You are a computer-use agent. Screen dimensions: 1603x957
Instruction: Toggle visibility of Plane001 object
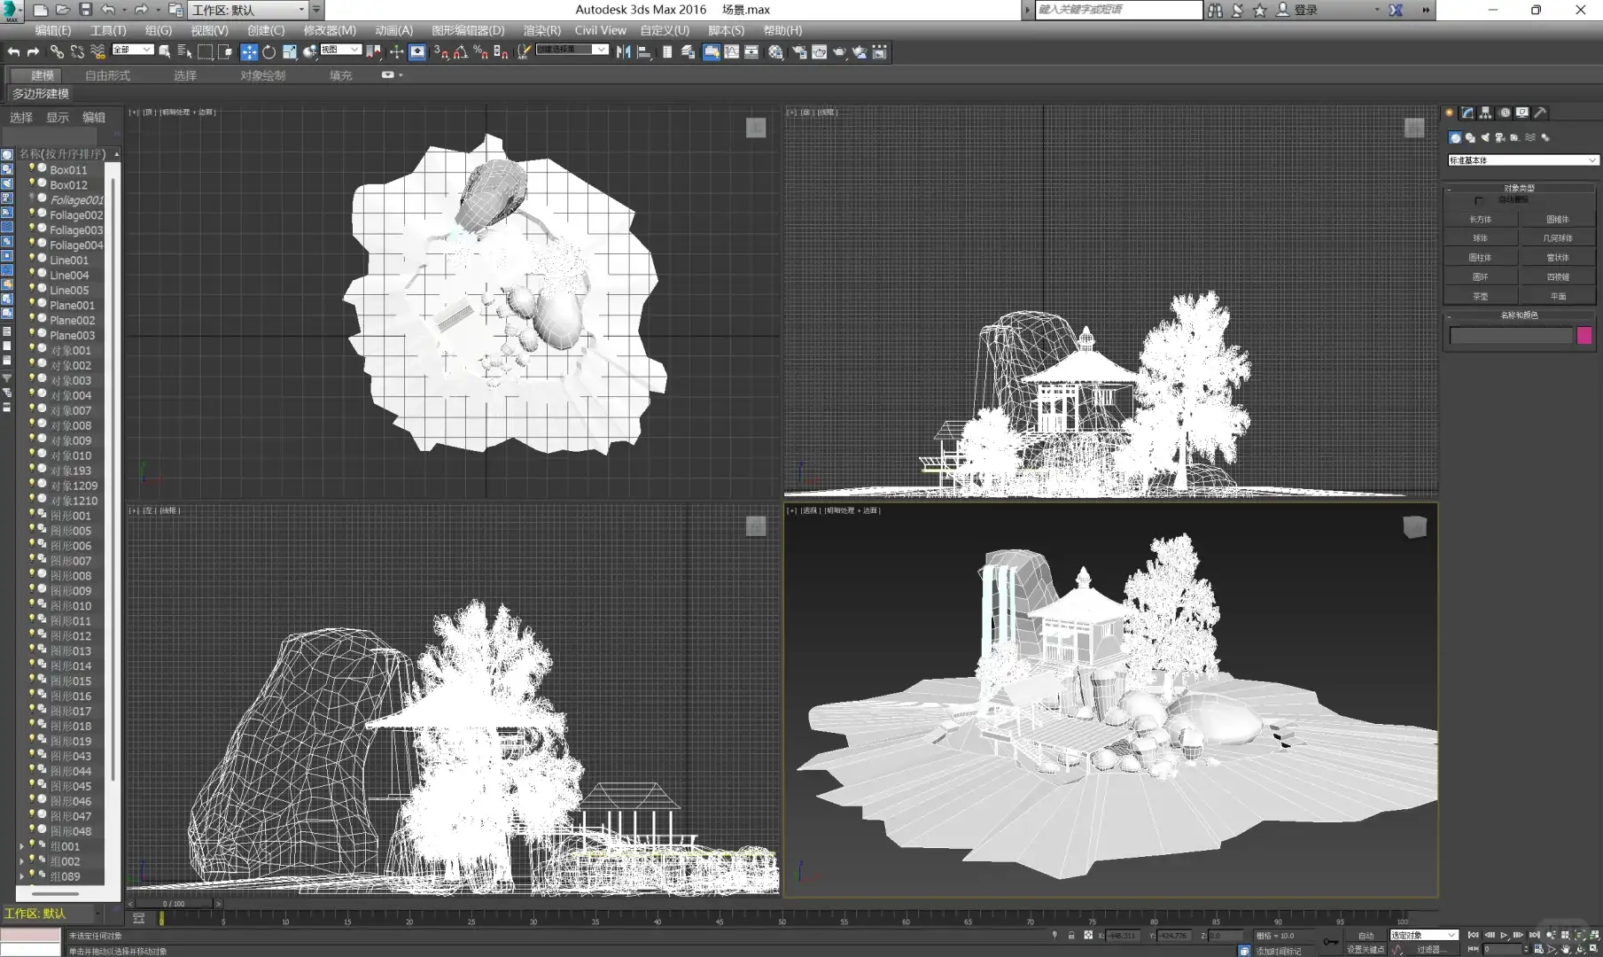[33, 304]
